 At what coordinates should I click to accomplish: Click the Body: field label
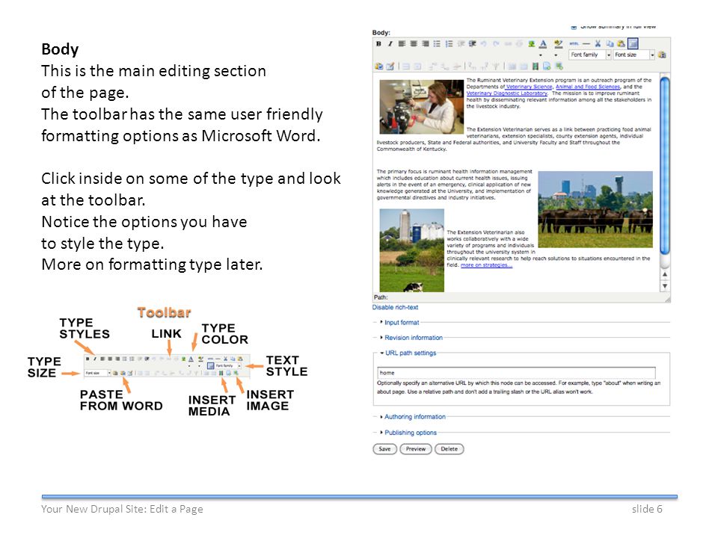(x=381, y=32)
